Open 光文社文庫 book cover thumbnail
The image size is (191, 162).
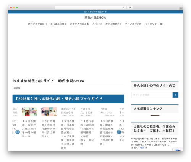tap(49, 112)
